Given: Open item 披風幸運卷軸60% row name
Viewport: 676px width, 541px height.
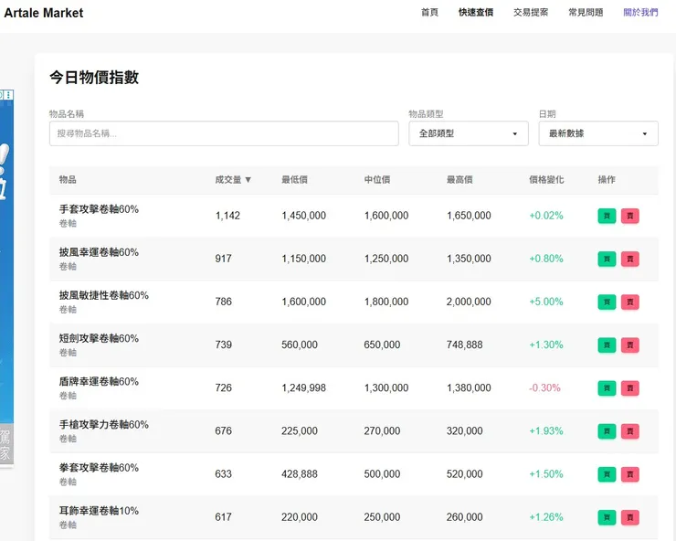Looking at the screenshot, I should [99, 252].
